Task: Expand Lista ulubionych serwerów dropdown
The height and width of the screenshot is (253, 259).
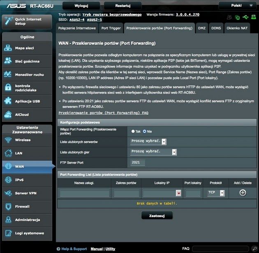Action: [148, 142]
